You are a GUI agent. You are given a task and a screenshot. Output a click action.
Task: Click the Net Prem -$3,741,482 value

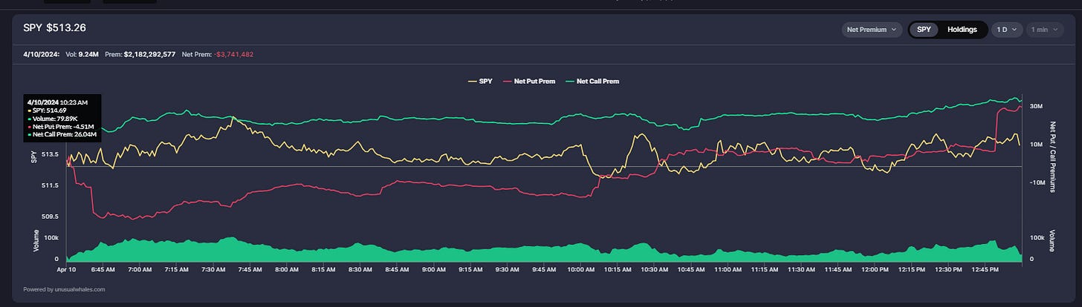(x=217, y=54)
